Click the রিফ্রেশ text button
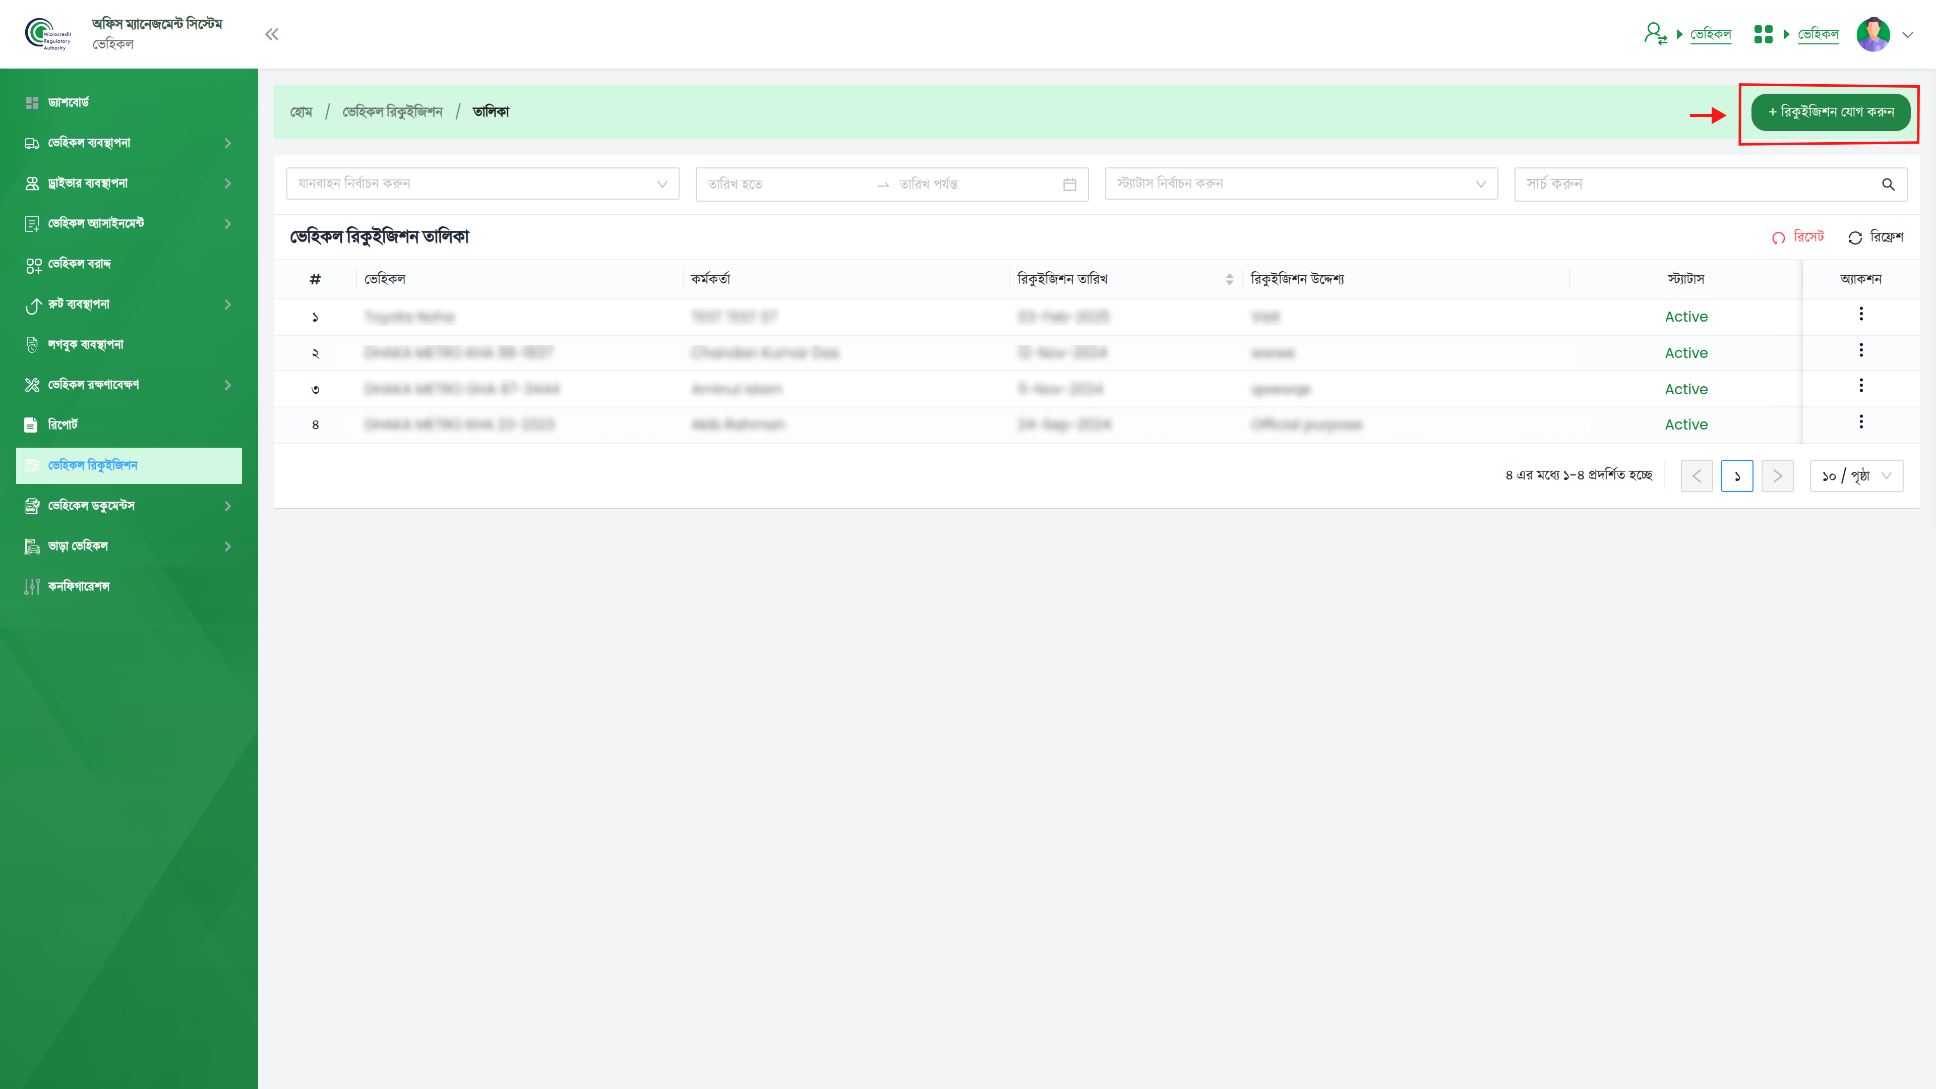The image size is (1936, 1089). [1887, 237]
